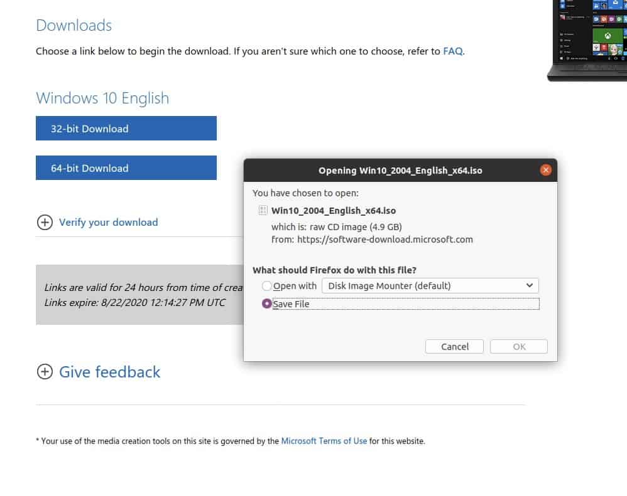Click the dialog title bar text
Screen dimensions: 627x496
pos(400,171)
